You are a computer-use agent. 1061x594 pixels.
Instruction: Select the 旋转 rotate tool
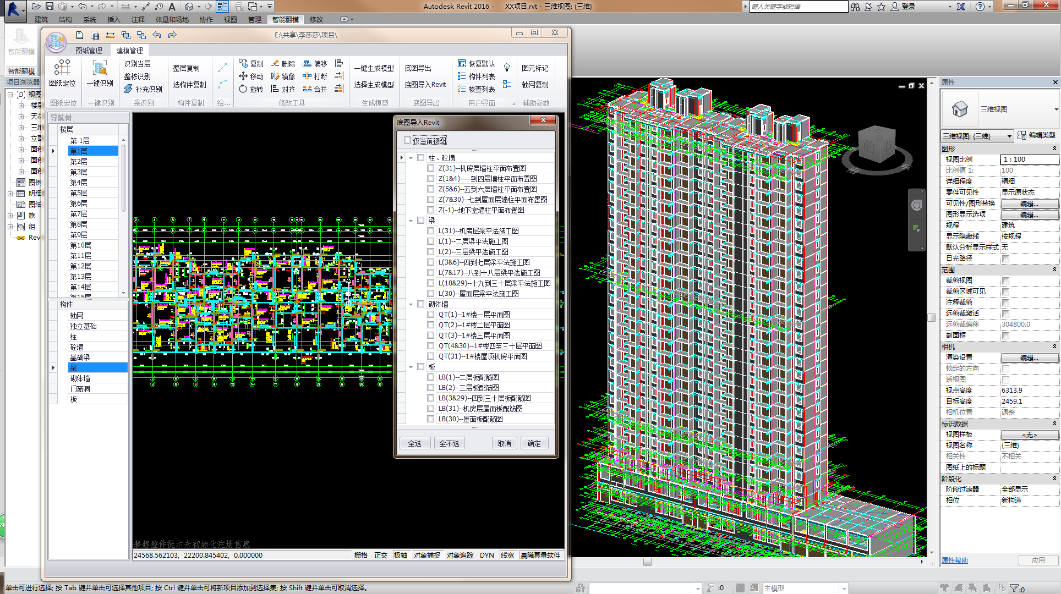251,89
